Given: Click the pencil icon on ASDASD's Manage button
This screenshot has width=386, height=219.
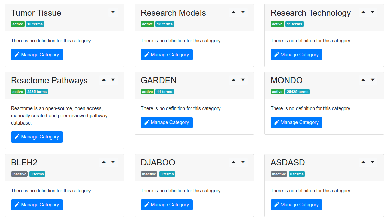Looking at the screenshot, I should pyautogui.click(x=276, y=205).
